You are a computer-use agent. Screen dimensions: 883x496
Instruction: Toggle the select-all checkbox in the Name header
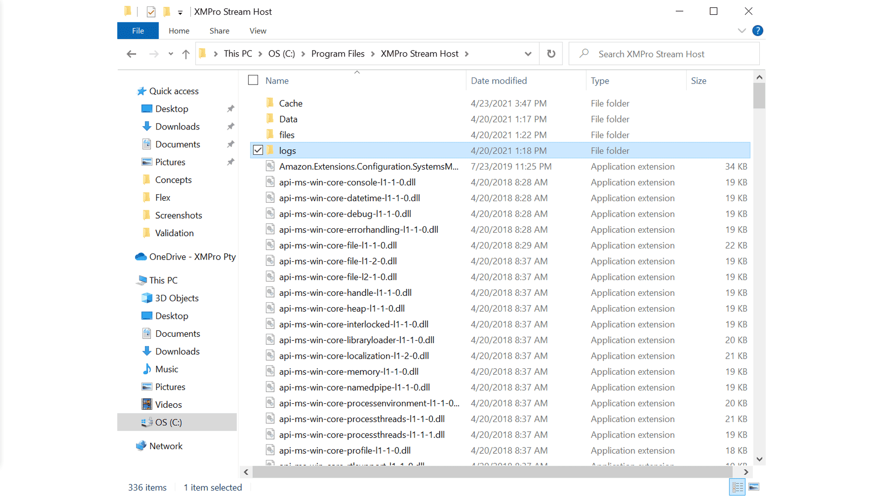click(253, 80)
